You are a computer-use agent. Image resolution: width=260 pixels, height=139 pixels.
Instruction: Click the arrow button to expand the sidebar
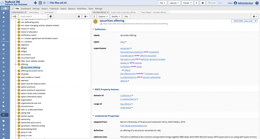[5, 8]
